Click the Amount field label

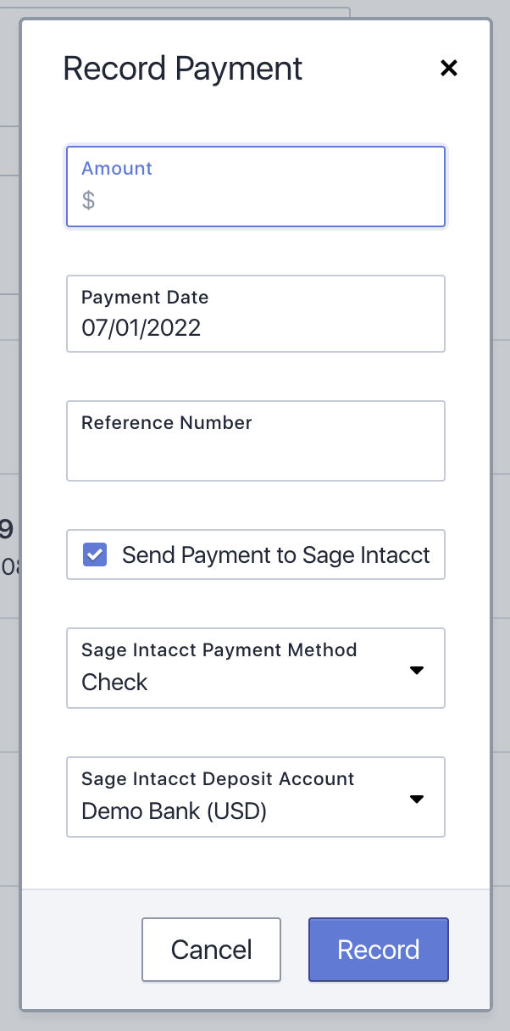point(117,168)
